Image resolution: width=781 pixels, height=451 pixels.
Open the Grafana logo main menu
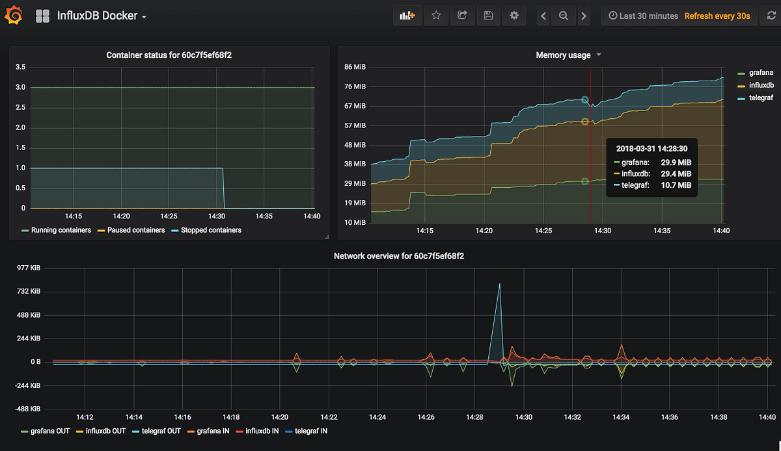click(14, 16)
